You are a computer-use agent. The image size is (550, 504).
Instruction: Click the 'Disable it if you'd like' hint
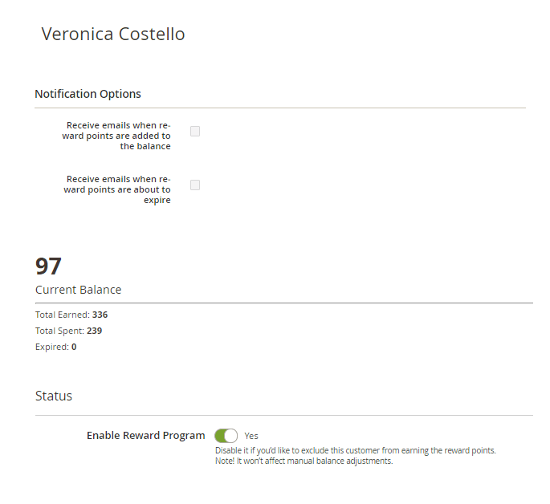356,450
